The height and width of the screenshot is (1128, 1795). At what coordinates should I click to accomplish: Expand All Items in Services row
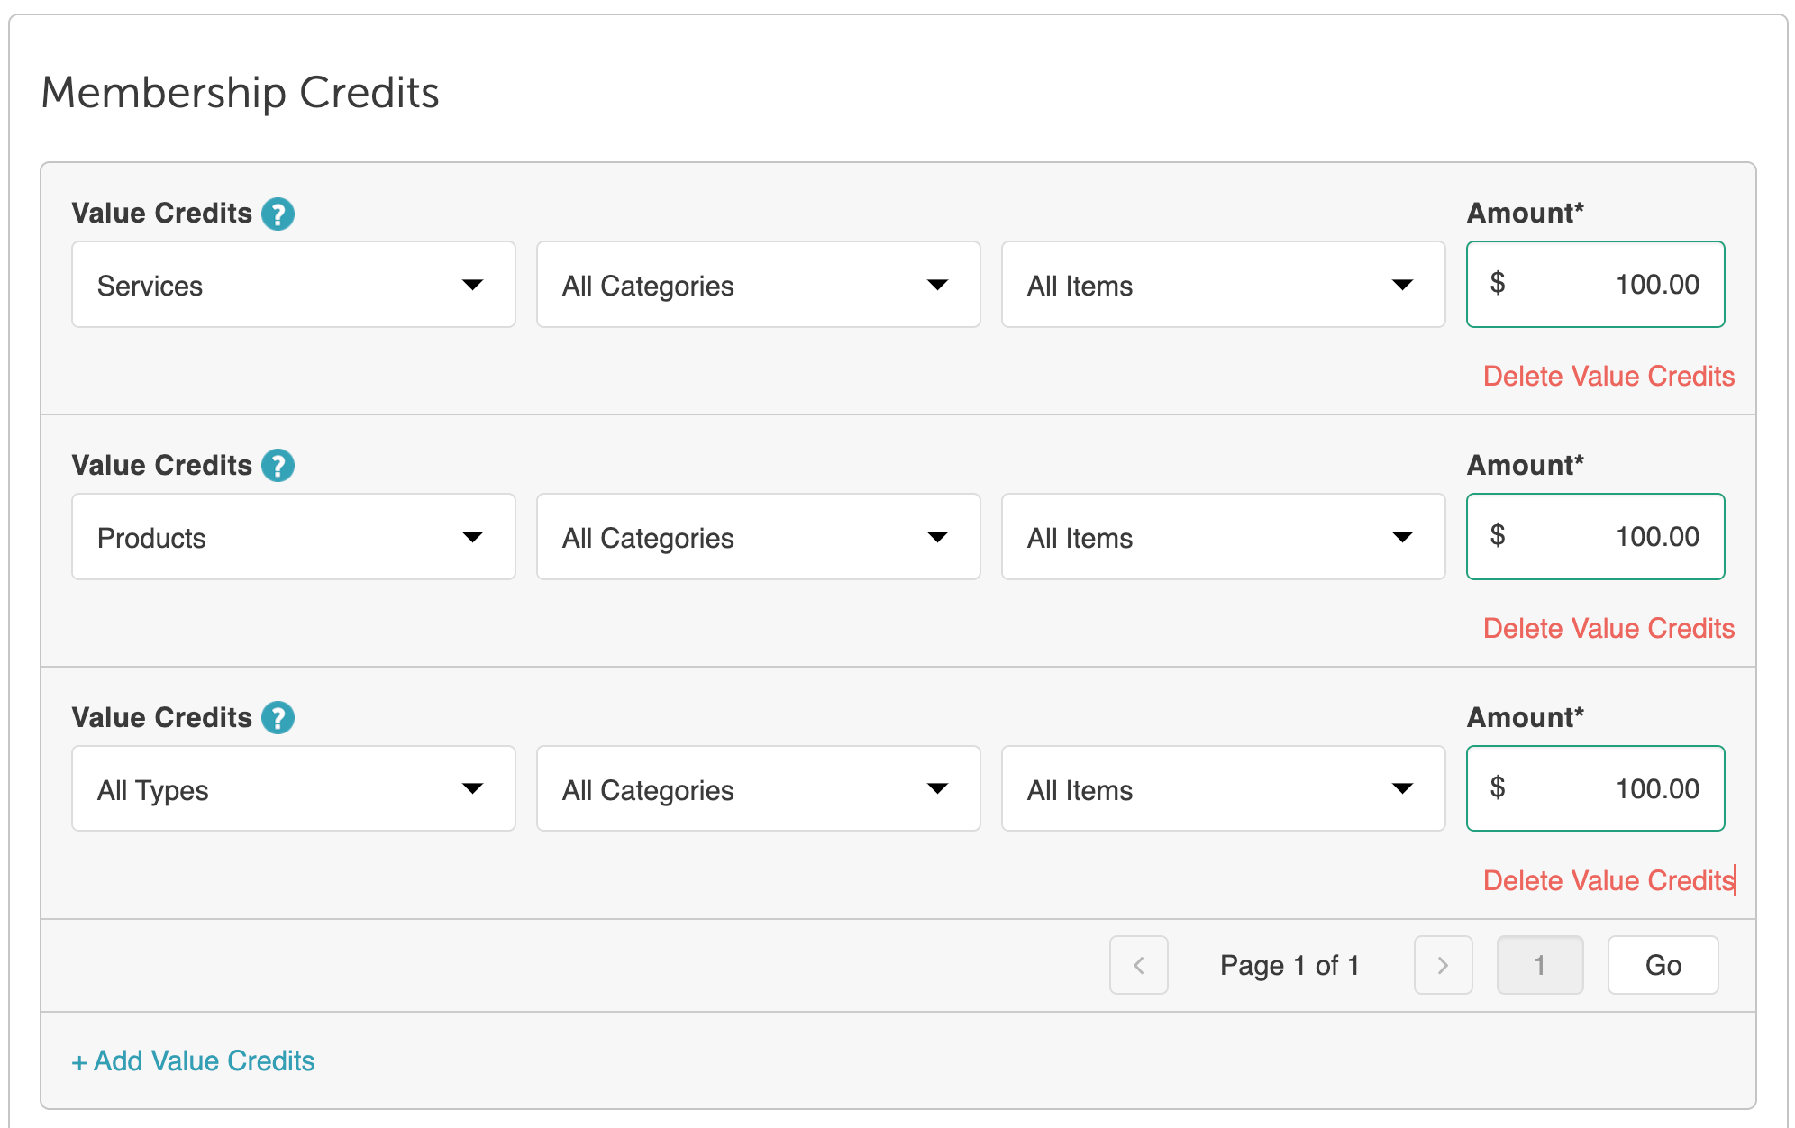pos(1223,285)
